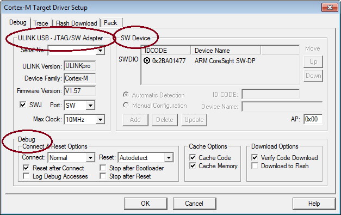Uncheck Reset after Connect
This screenshot has height=215, width=341.
(x=26, y=168)
